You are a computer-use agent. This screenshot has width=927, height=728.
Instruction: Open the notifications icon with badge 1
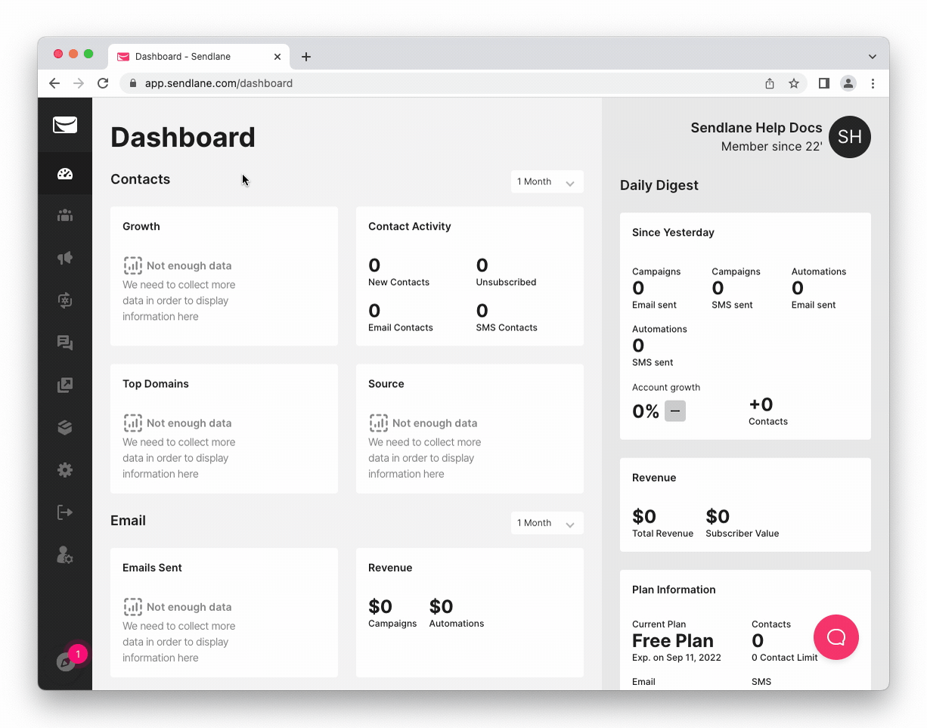pyautogui.click(x=67, y=661)
